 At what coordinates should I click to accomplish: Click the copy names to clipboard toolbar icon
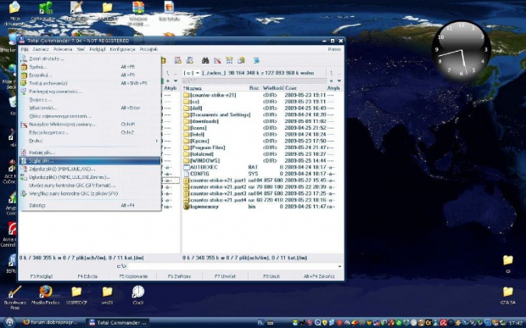[241, 61]
